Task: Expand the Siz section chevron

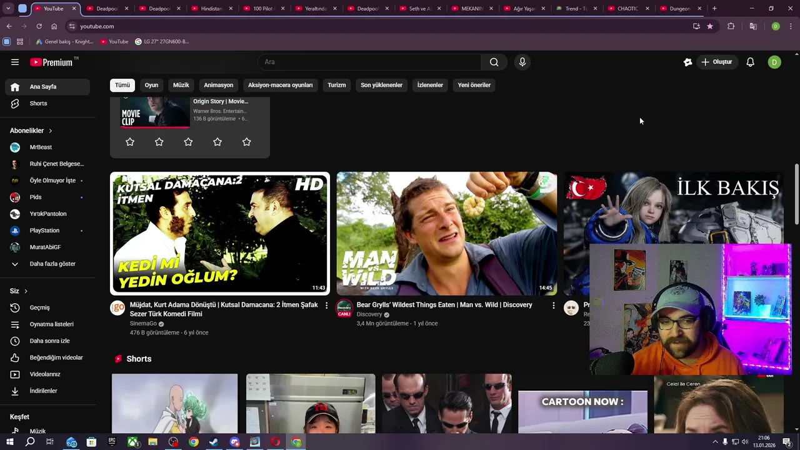Action: (26, 291)
